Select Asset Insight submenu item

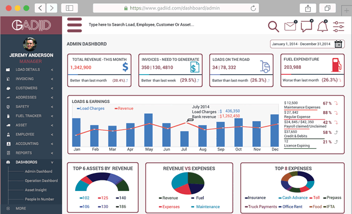(x=36, y=189)
